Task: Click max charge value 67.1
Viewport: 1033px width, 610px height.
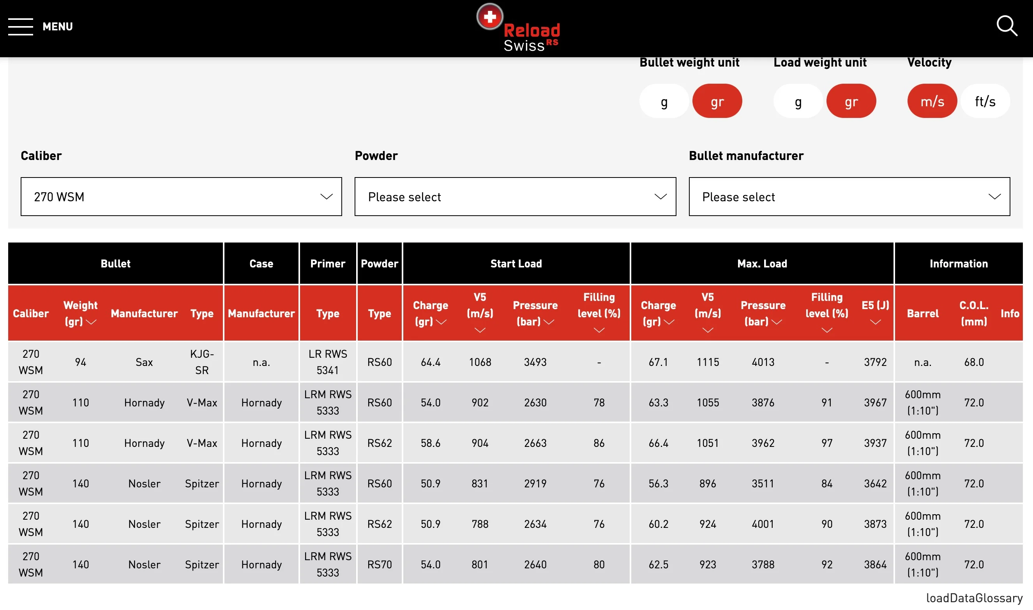Action: pyautogui.click(x=658, y=362)
